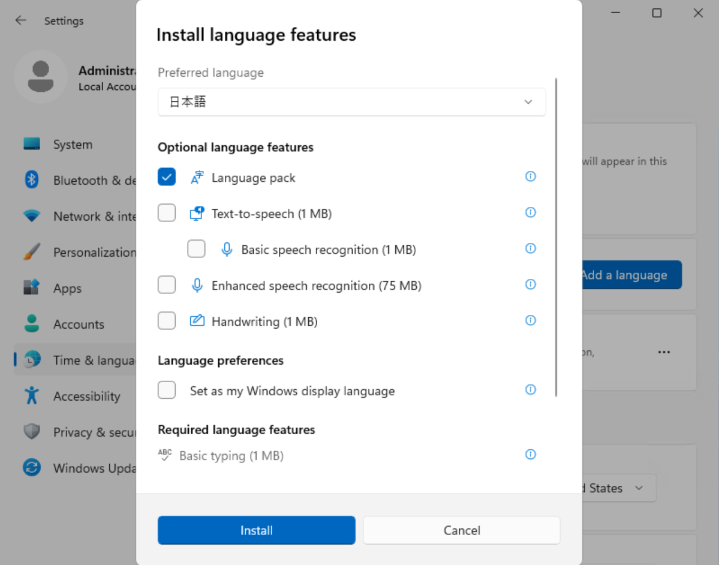Image resolution: width=719 pixels, height=565 pixels.
Task: Enable Set as my Windows display language
Action: pos(167,390)
